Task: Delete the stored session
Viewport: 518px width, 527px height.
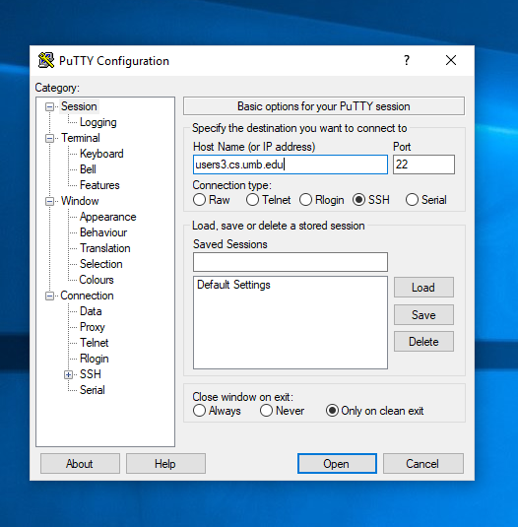Action: pos(423,342)
